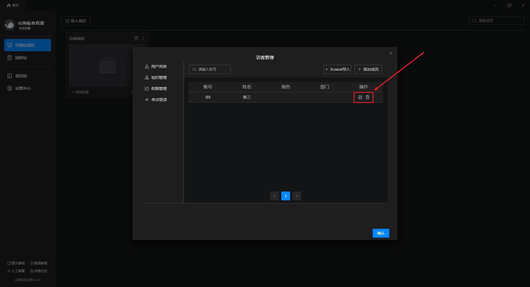Confirm with the blue 确认 button

(x=381, y=233)
